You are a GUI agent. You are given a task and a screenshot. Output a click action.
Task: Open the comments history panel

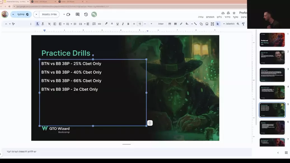(x=78, y=15)
